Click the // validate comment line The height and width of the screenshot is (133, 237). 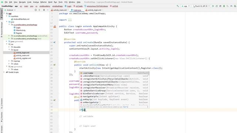pyautogui.click(x=86, y=116)
